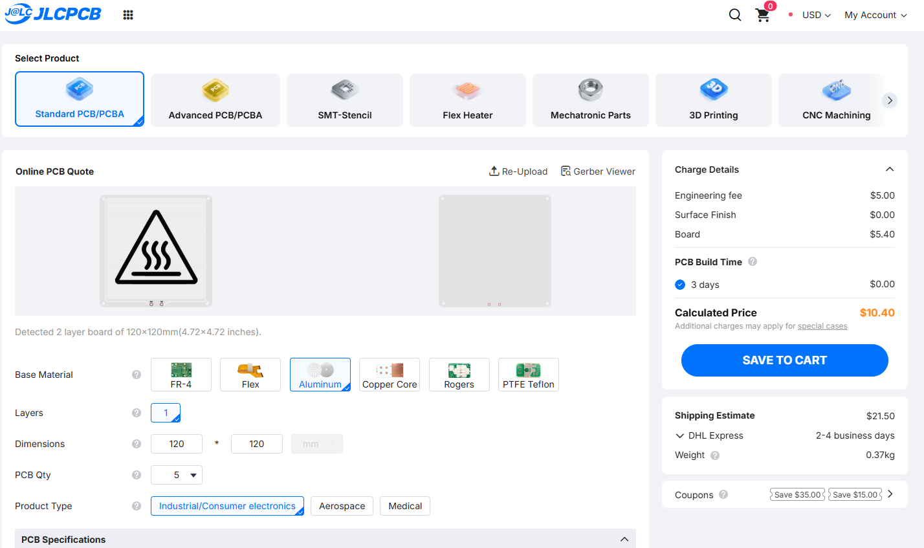Choose Flex base material
This screenshot has width=924, height=548.
tap(250, 375)
